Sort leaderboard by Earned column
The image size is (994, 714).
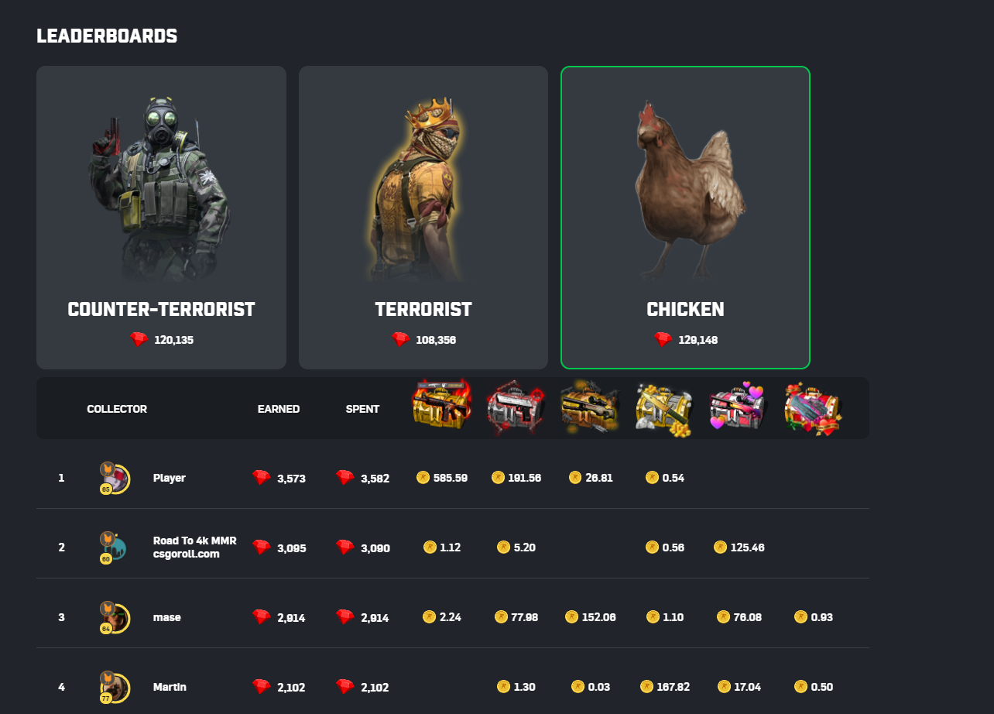point(279,409)
